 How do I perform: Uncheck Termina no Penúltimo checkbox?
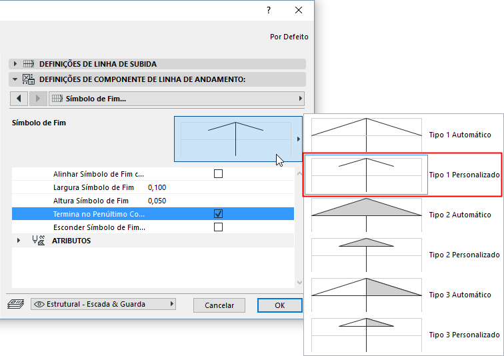[x=218, y=213]
